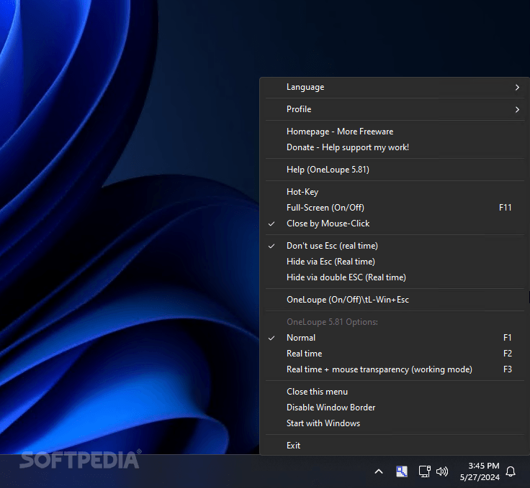The image size is (530, 488).
Task: Enable Start with Windows
Action: pyautogui.click(x=395, y=423)
